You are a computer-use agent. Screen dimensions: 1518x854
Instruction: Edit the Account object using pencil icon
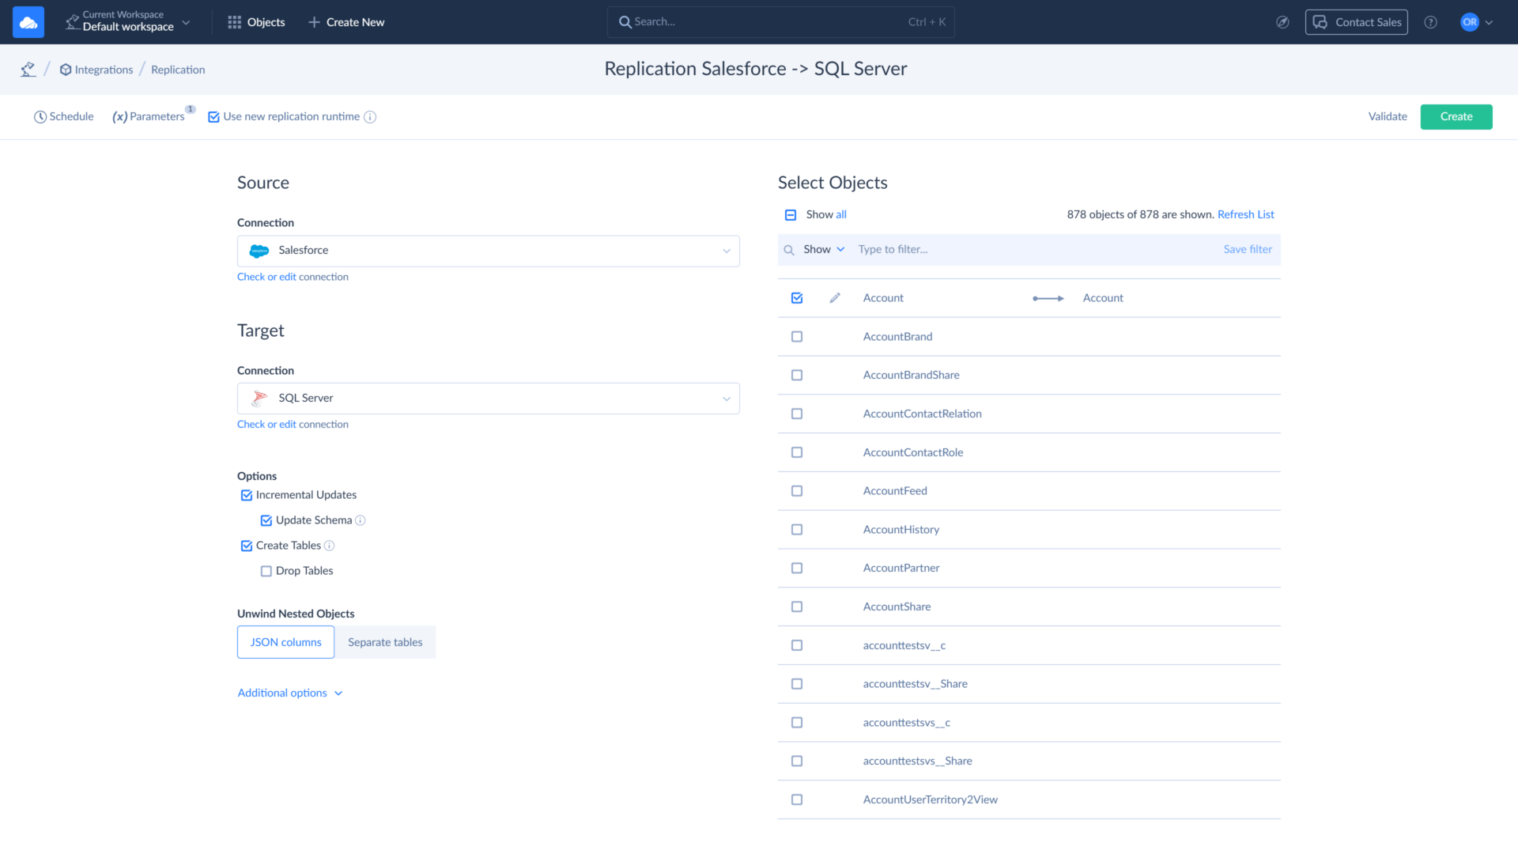point(834,298)
